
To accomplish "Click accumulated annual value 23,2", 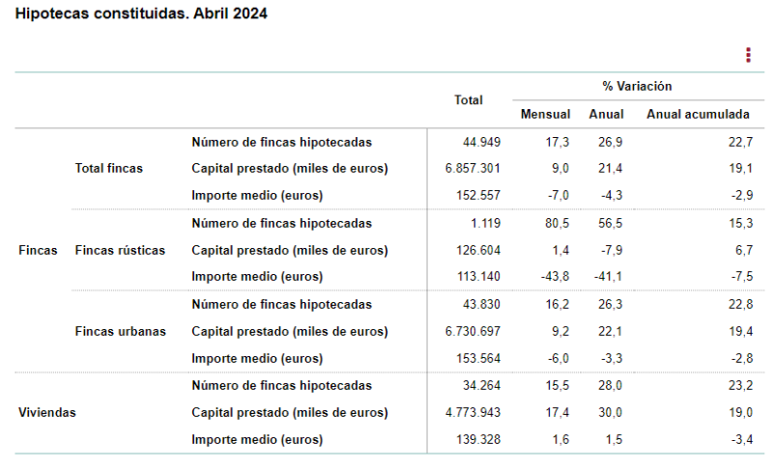I will (741, 385).
